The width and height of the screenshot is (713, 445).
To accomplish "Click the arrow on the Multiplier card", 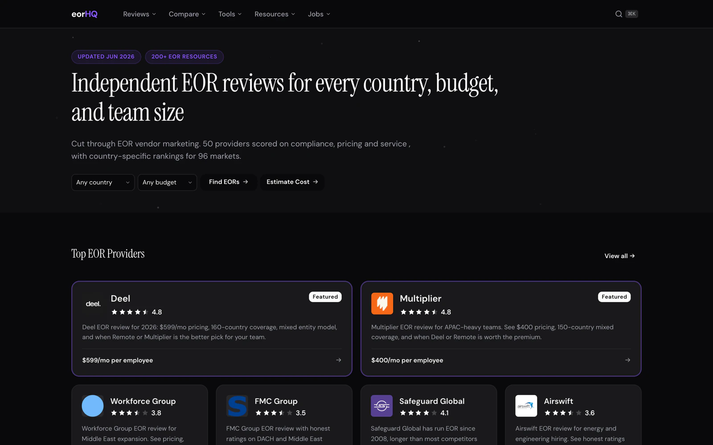I will (627, 360).
